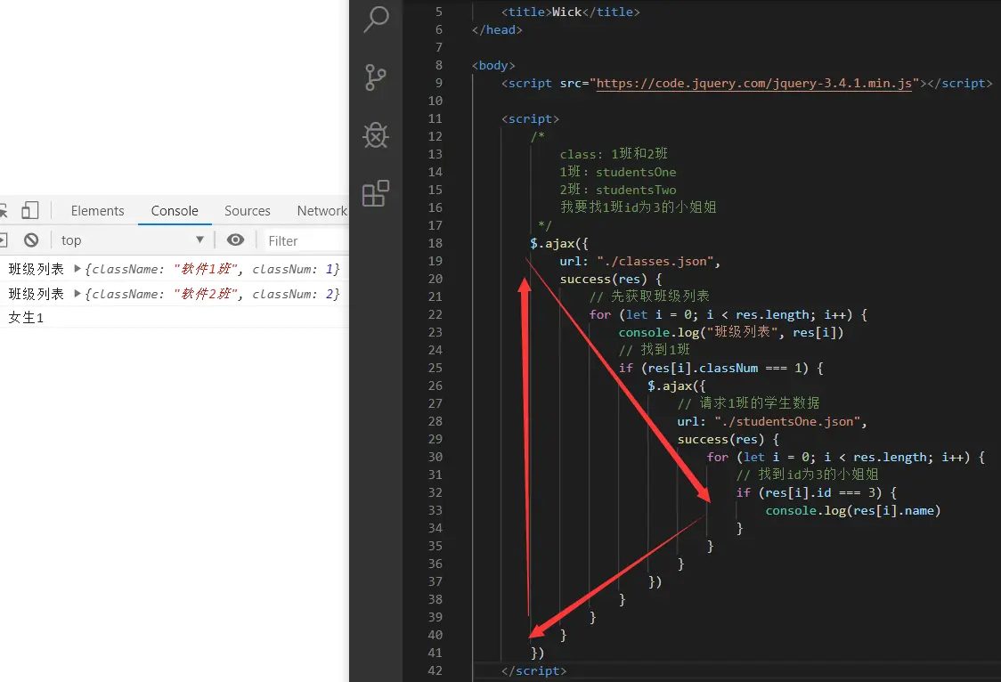Clear the console with the ban icon
Viewport: 1001px width, 682px height.
point(31,240)
